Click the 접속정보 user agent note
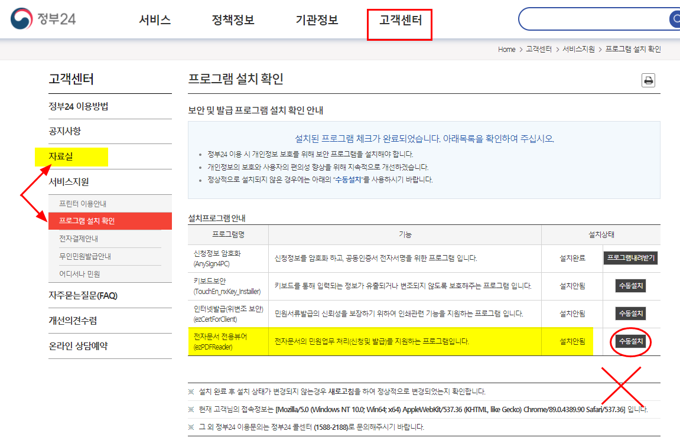 coord(418,409)
